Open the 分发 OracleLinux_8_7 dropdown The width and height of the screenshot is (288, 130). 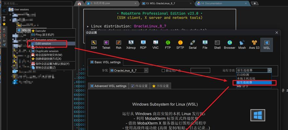(129, 71)
